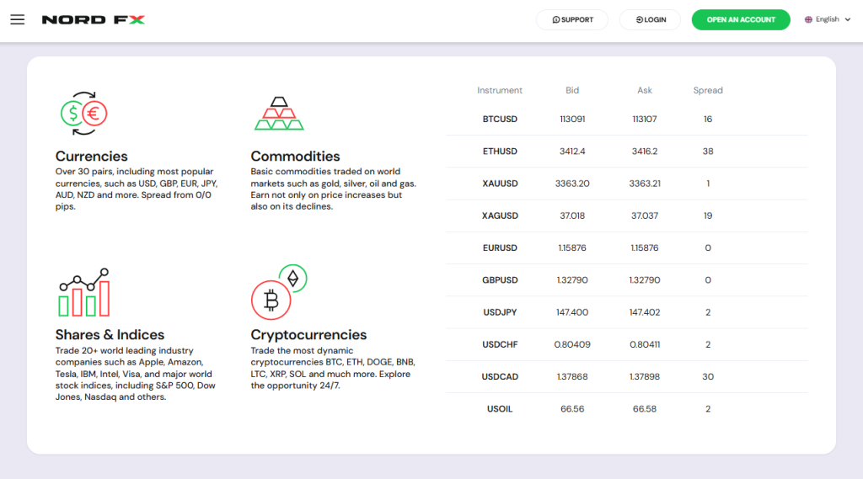Click the BTCUSD spread value 16
Screen dimensions: 863x479
tap(708, 120)
